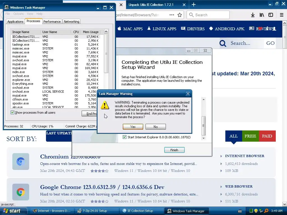Viewport: 287px width, 215px height.
Task: Filter listing by PAID
Action: point(267,136)
